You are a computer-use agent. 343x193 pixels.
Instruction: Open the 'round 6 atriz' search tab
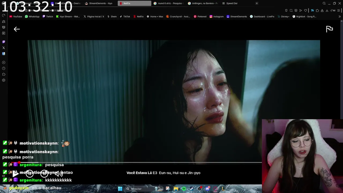point(168,3)
